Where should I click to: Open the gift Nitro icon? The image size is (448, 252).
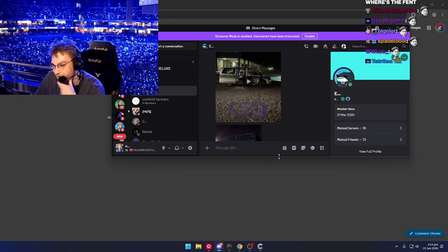click(285, 148)
